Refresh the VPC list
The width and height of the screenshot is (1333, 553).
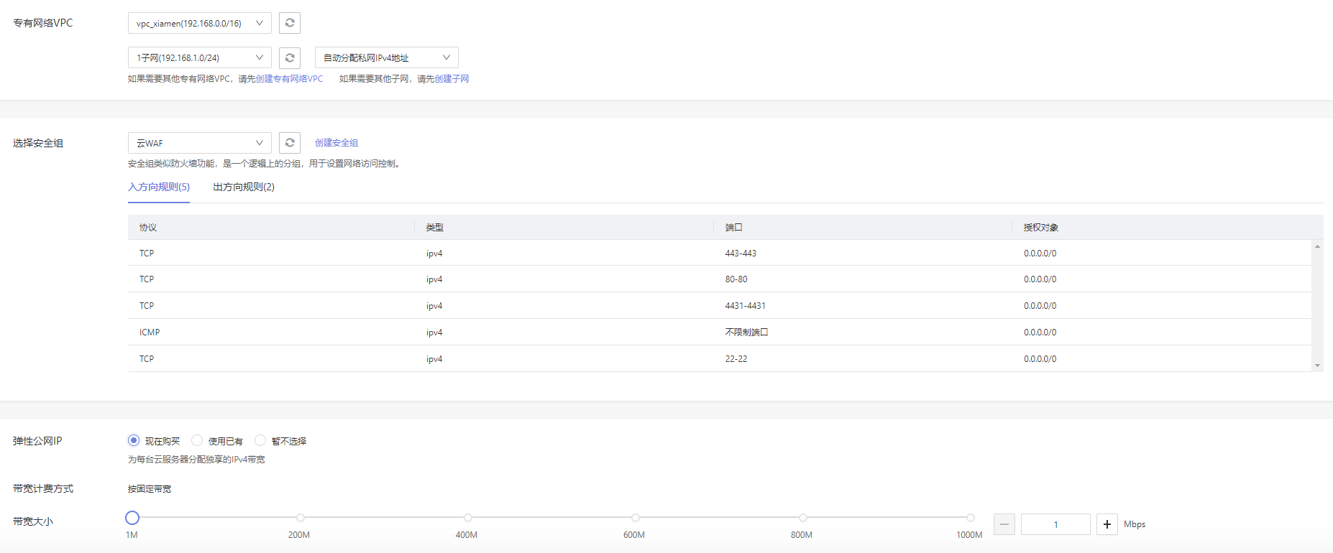[290, 23]
